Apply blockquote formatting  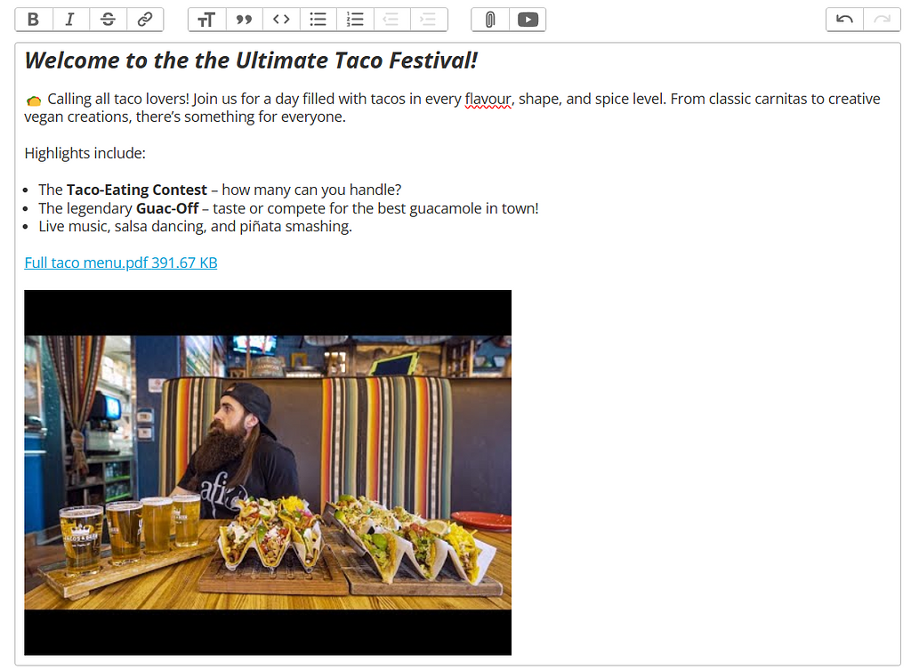(x=244, y=20)
